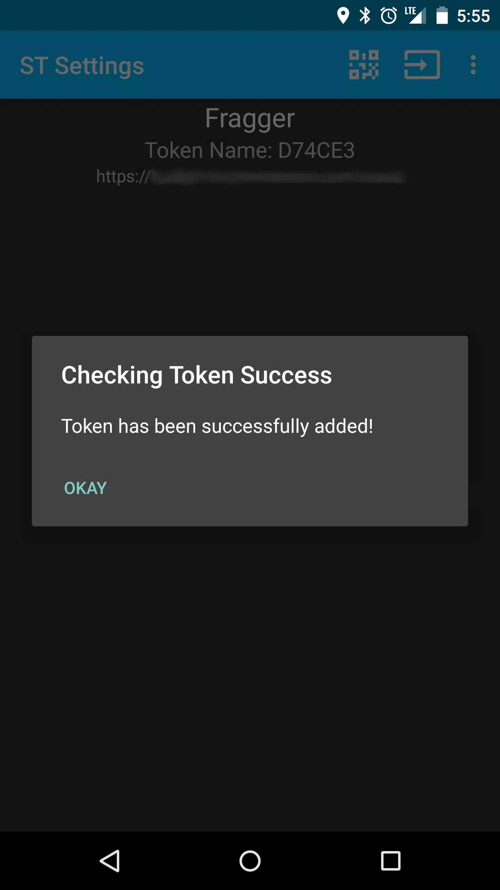
Task: Tap Token has been successfully added message
Action: pos(217,426)
